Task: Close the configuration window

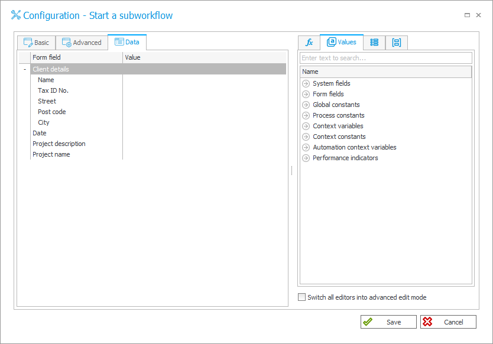Action: (479, 15)
